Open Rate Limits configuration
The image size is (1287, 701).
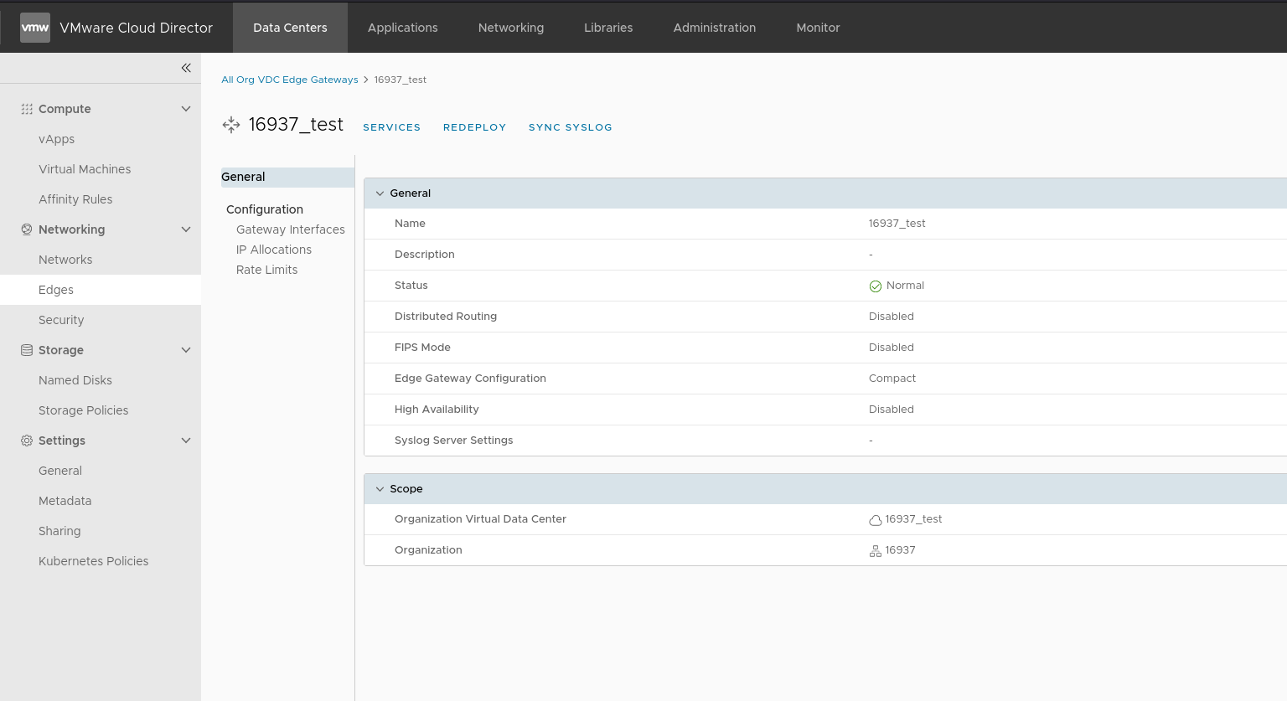267,270
